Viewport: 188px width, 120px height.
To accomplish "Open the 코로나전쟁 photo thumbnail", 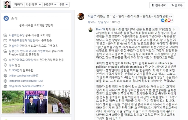I will [36, 102].
